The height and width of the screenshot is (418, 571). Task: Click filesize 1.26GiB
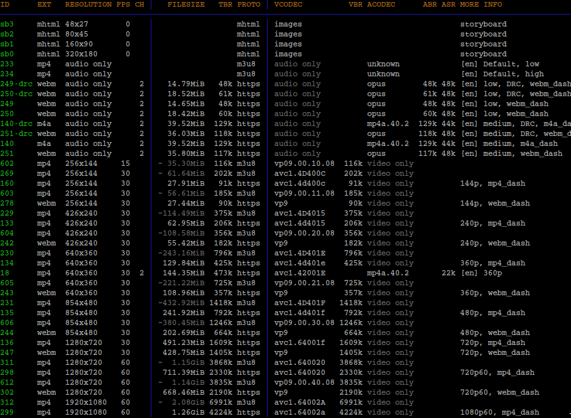click(189, 412)
